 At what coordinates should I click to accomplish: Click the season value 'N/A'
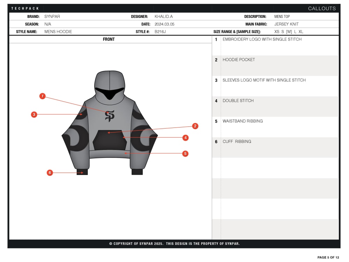tap(47, 24)
